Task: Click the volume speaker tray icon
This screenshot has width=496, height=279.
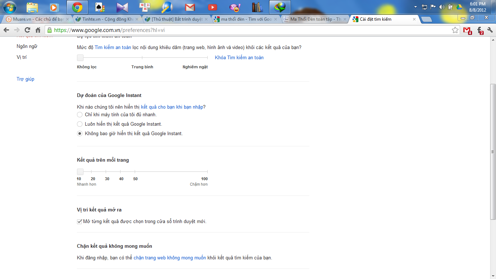Action: [x=442, y=7]
